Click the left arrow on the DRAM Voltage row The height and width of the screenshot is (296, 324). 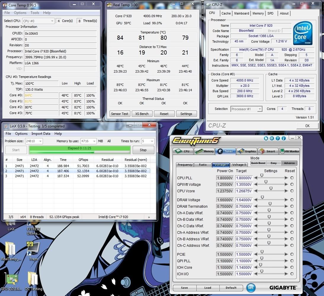pyautogui.click(x=256, y=200)
